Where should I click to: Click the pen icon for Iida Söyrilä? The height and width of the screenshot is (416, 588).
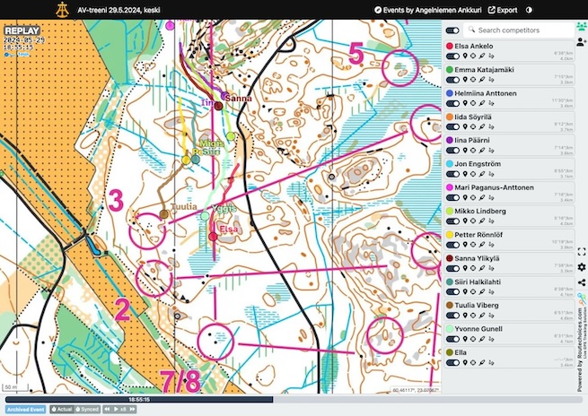click(x=483, y=126)
